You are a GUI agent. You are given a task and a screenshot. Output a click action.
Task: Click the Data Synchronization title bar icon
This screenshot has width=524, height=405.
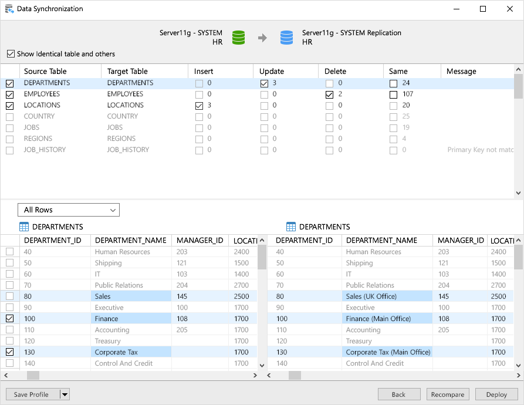pyautogui.click(x=10, y=9)
